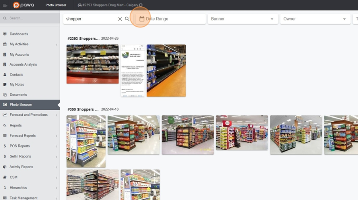Select the Photo Browser top tab

click(56, 5)
